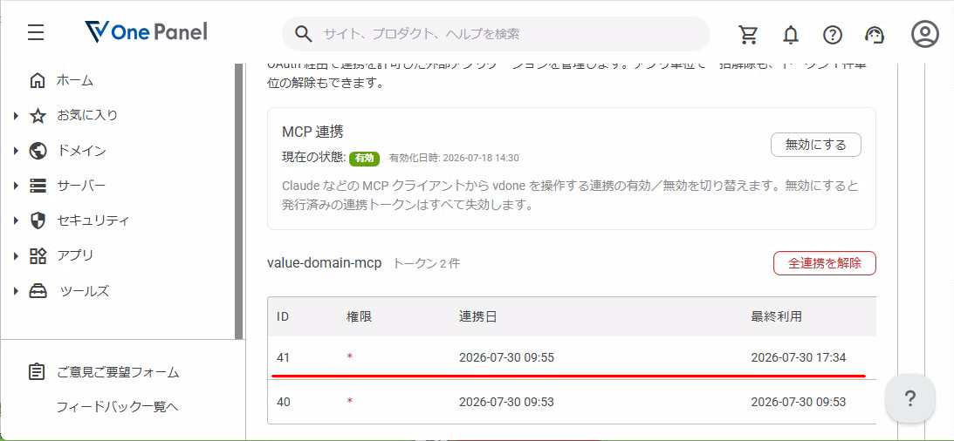Click the value-domain-mcp app name
The height and width of the screenshot is (441, 954).
coord(325,263)
